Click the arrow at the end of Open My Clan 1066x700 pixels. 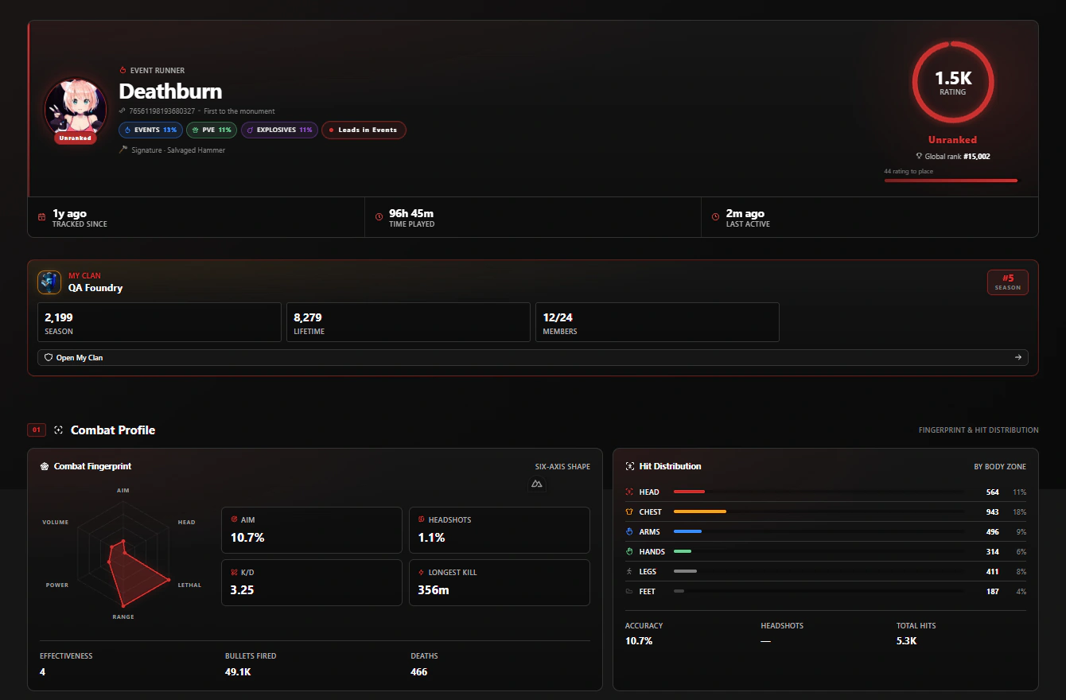(x=1018, y=358)
